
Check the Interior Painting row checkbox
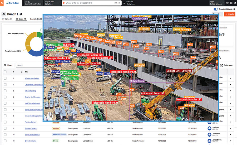pos(5,91)
